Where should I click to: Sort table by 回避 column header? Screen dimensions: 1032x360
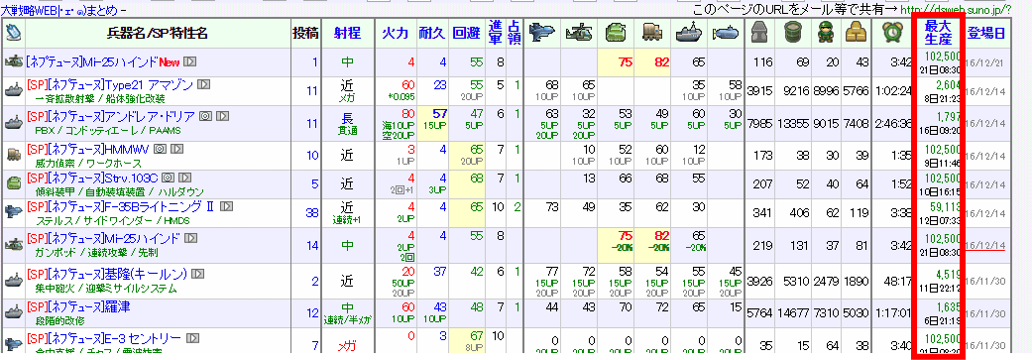[467, 34]
